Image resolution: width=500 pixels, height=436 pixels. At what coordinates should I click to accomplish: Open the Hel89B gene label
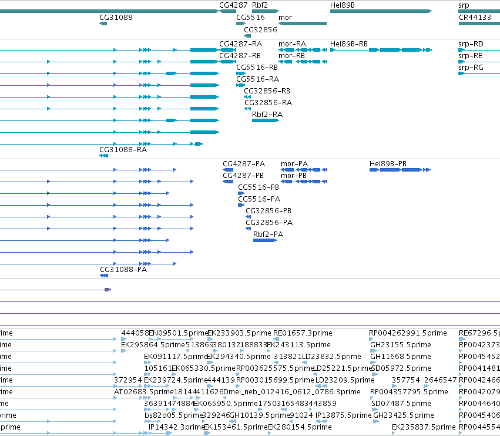[342, 5]
